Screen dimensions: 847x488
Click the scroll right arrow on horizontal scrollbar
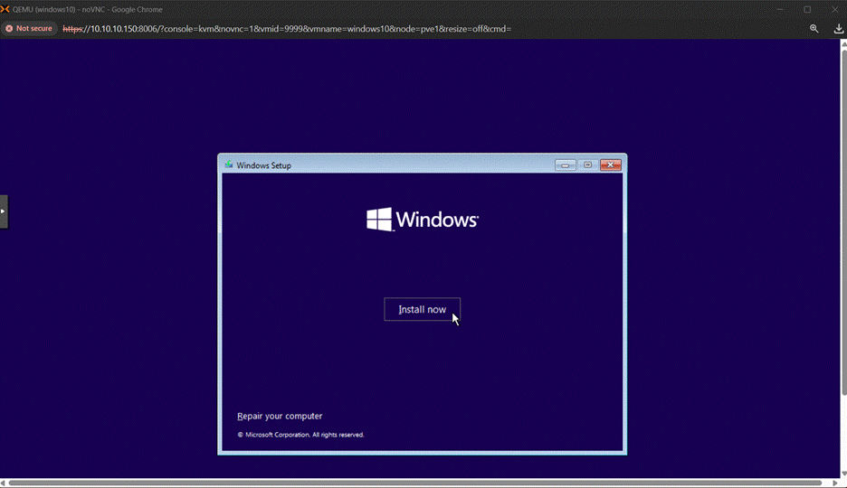click(834, 483)
